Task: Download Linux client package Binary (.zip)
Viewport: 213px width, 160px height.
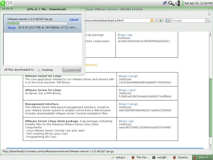Action: (x=126, y=121)
